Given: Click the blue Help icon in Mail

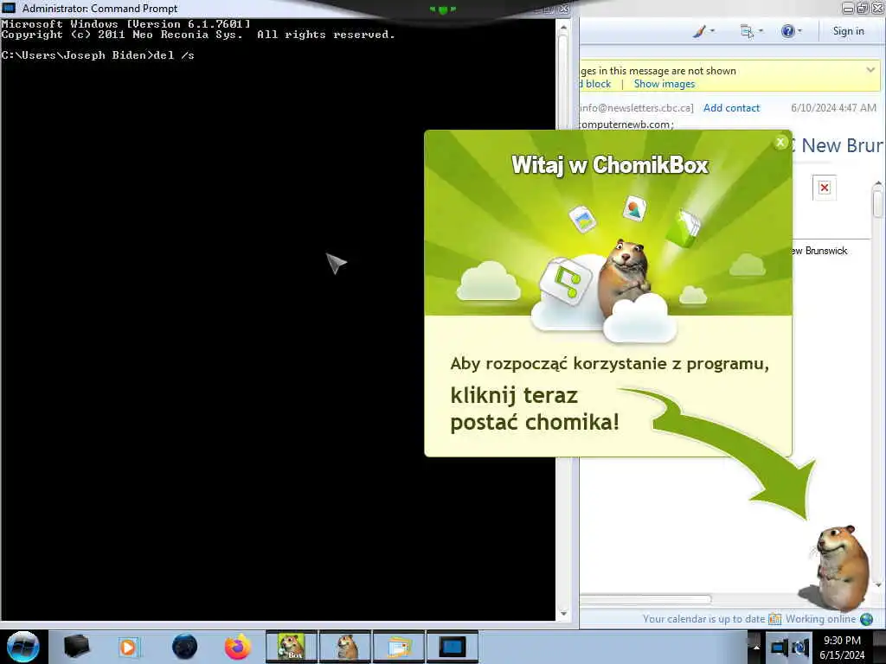Looking at the screenshot, I should pos(787,31).
